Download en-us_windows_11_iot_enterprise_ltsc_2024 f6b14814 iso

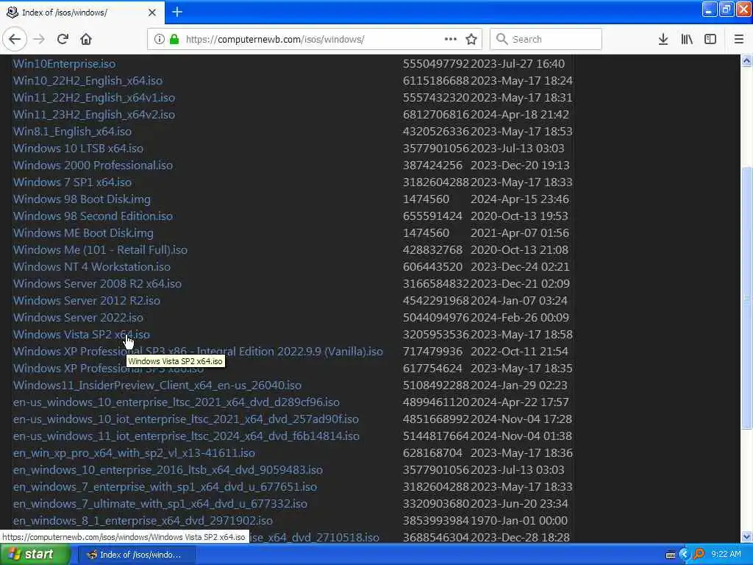186,436
